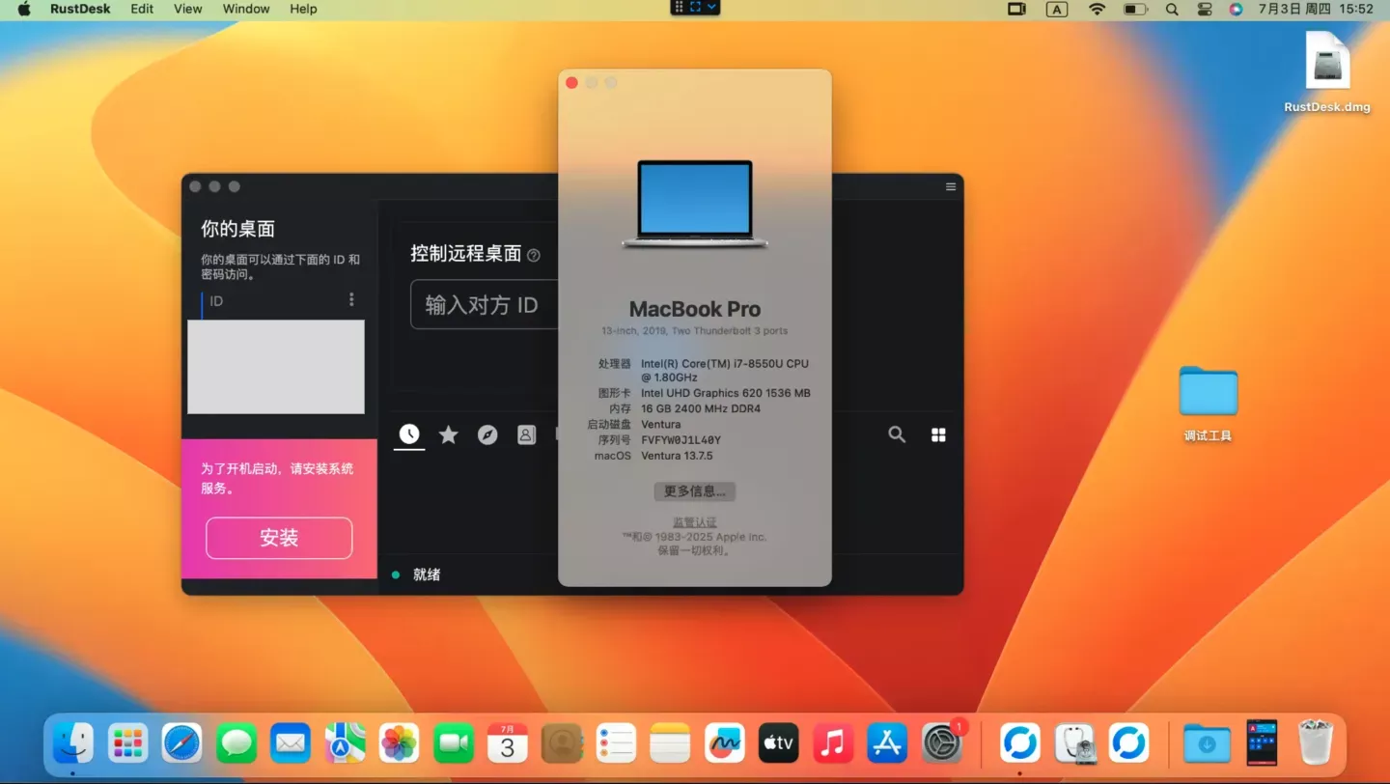Click the help question mark near 控制远程桌面
Image resolution: width=1390 pixels, height=784 pixels.
534,255
